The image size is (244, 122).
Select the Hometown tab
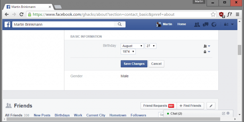[x=118, y=115]
